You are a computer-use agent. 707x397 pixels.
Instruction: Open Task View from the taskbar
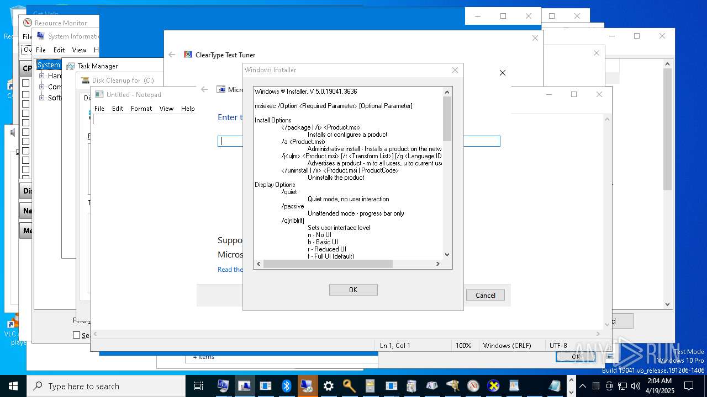click(x=199, y=386)
